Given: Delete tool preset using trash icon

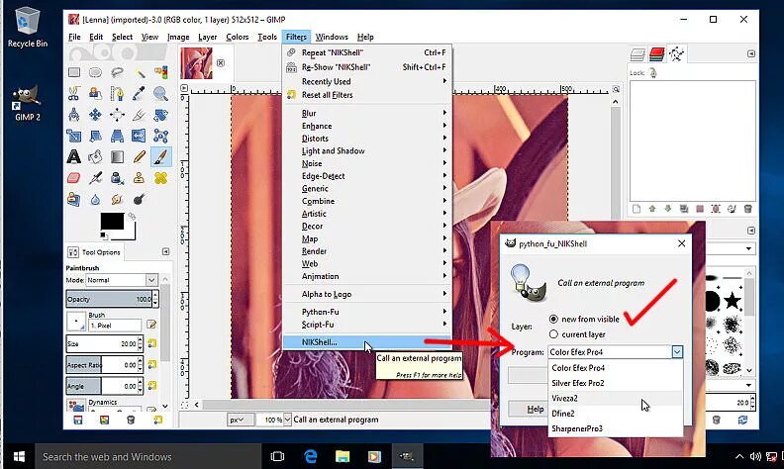Looking at the screenshot, I should coord(131,420).
